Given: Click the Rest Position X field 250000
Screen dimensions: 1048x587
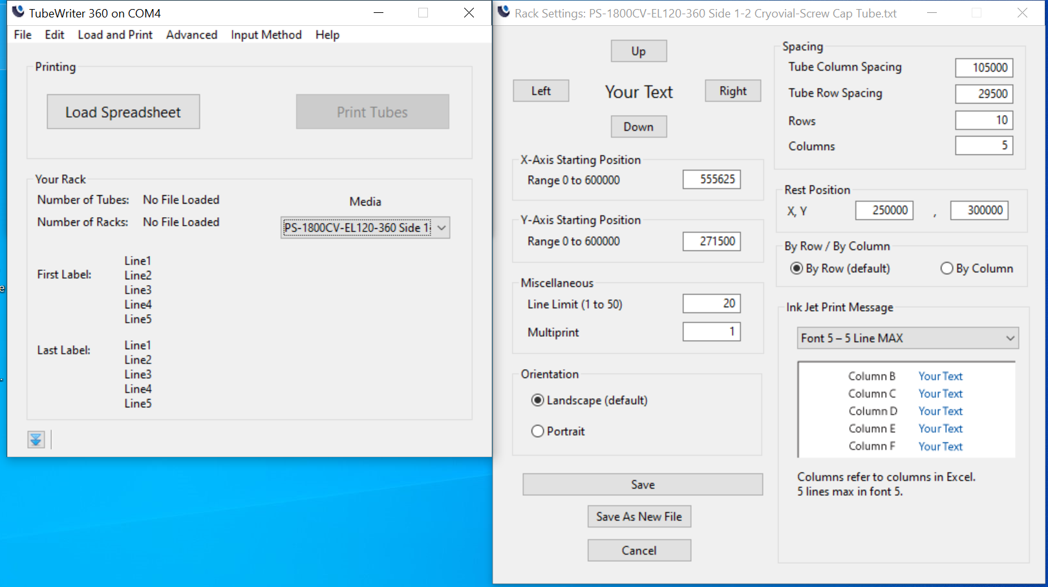Looking at the screenshot, I should [884, 210].
